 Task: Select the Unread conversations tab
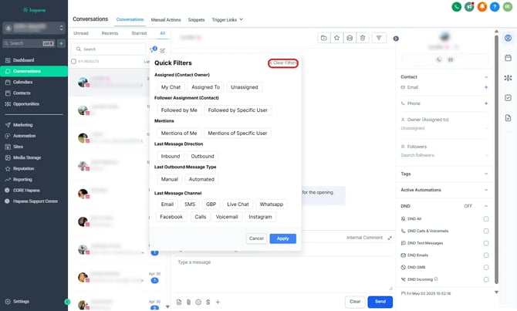pos(80,34)
